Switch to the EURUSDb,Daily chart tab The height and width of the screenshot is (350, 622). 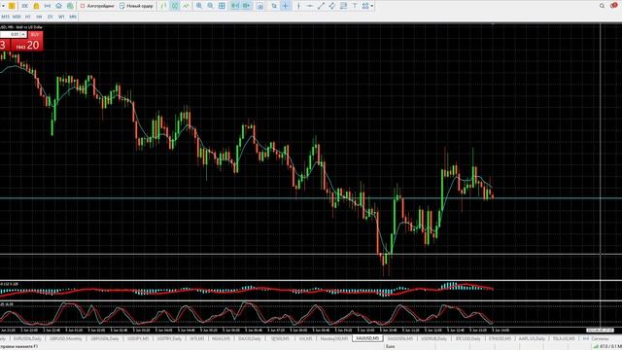(27, 338)
